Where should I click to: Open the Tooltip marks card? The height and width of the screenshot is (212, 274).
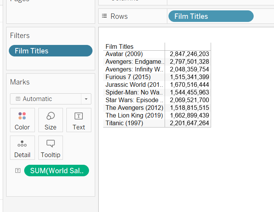tap(51, 147)
